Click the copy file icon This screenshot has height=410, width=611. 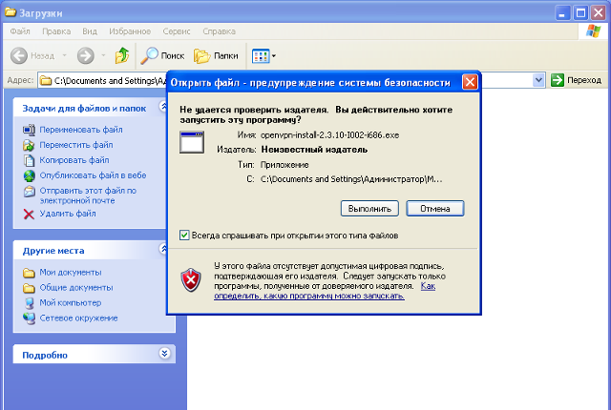pyautogui.click(x=29, y=160)
